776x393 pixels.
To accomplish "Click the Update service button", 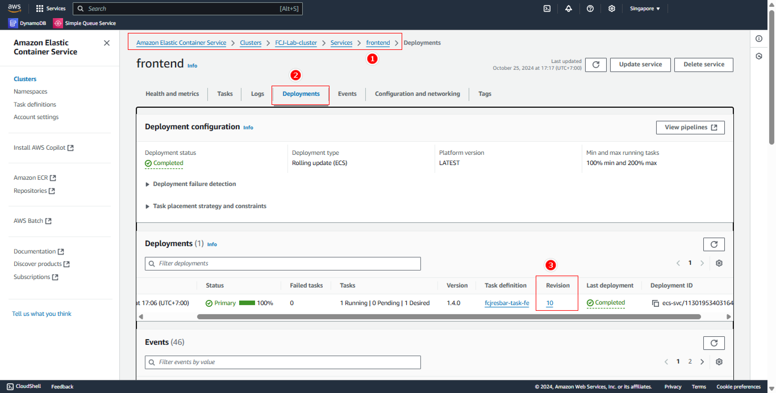I will (x=641, y=64).
